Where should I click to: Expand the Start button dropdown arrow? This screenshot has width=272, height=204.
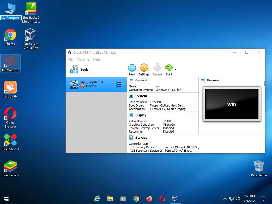pos(176,70)
